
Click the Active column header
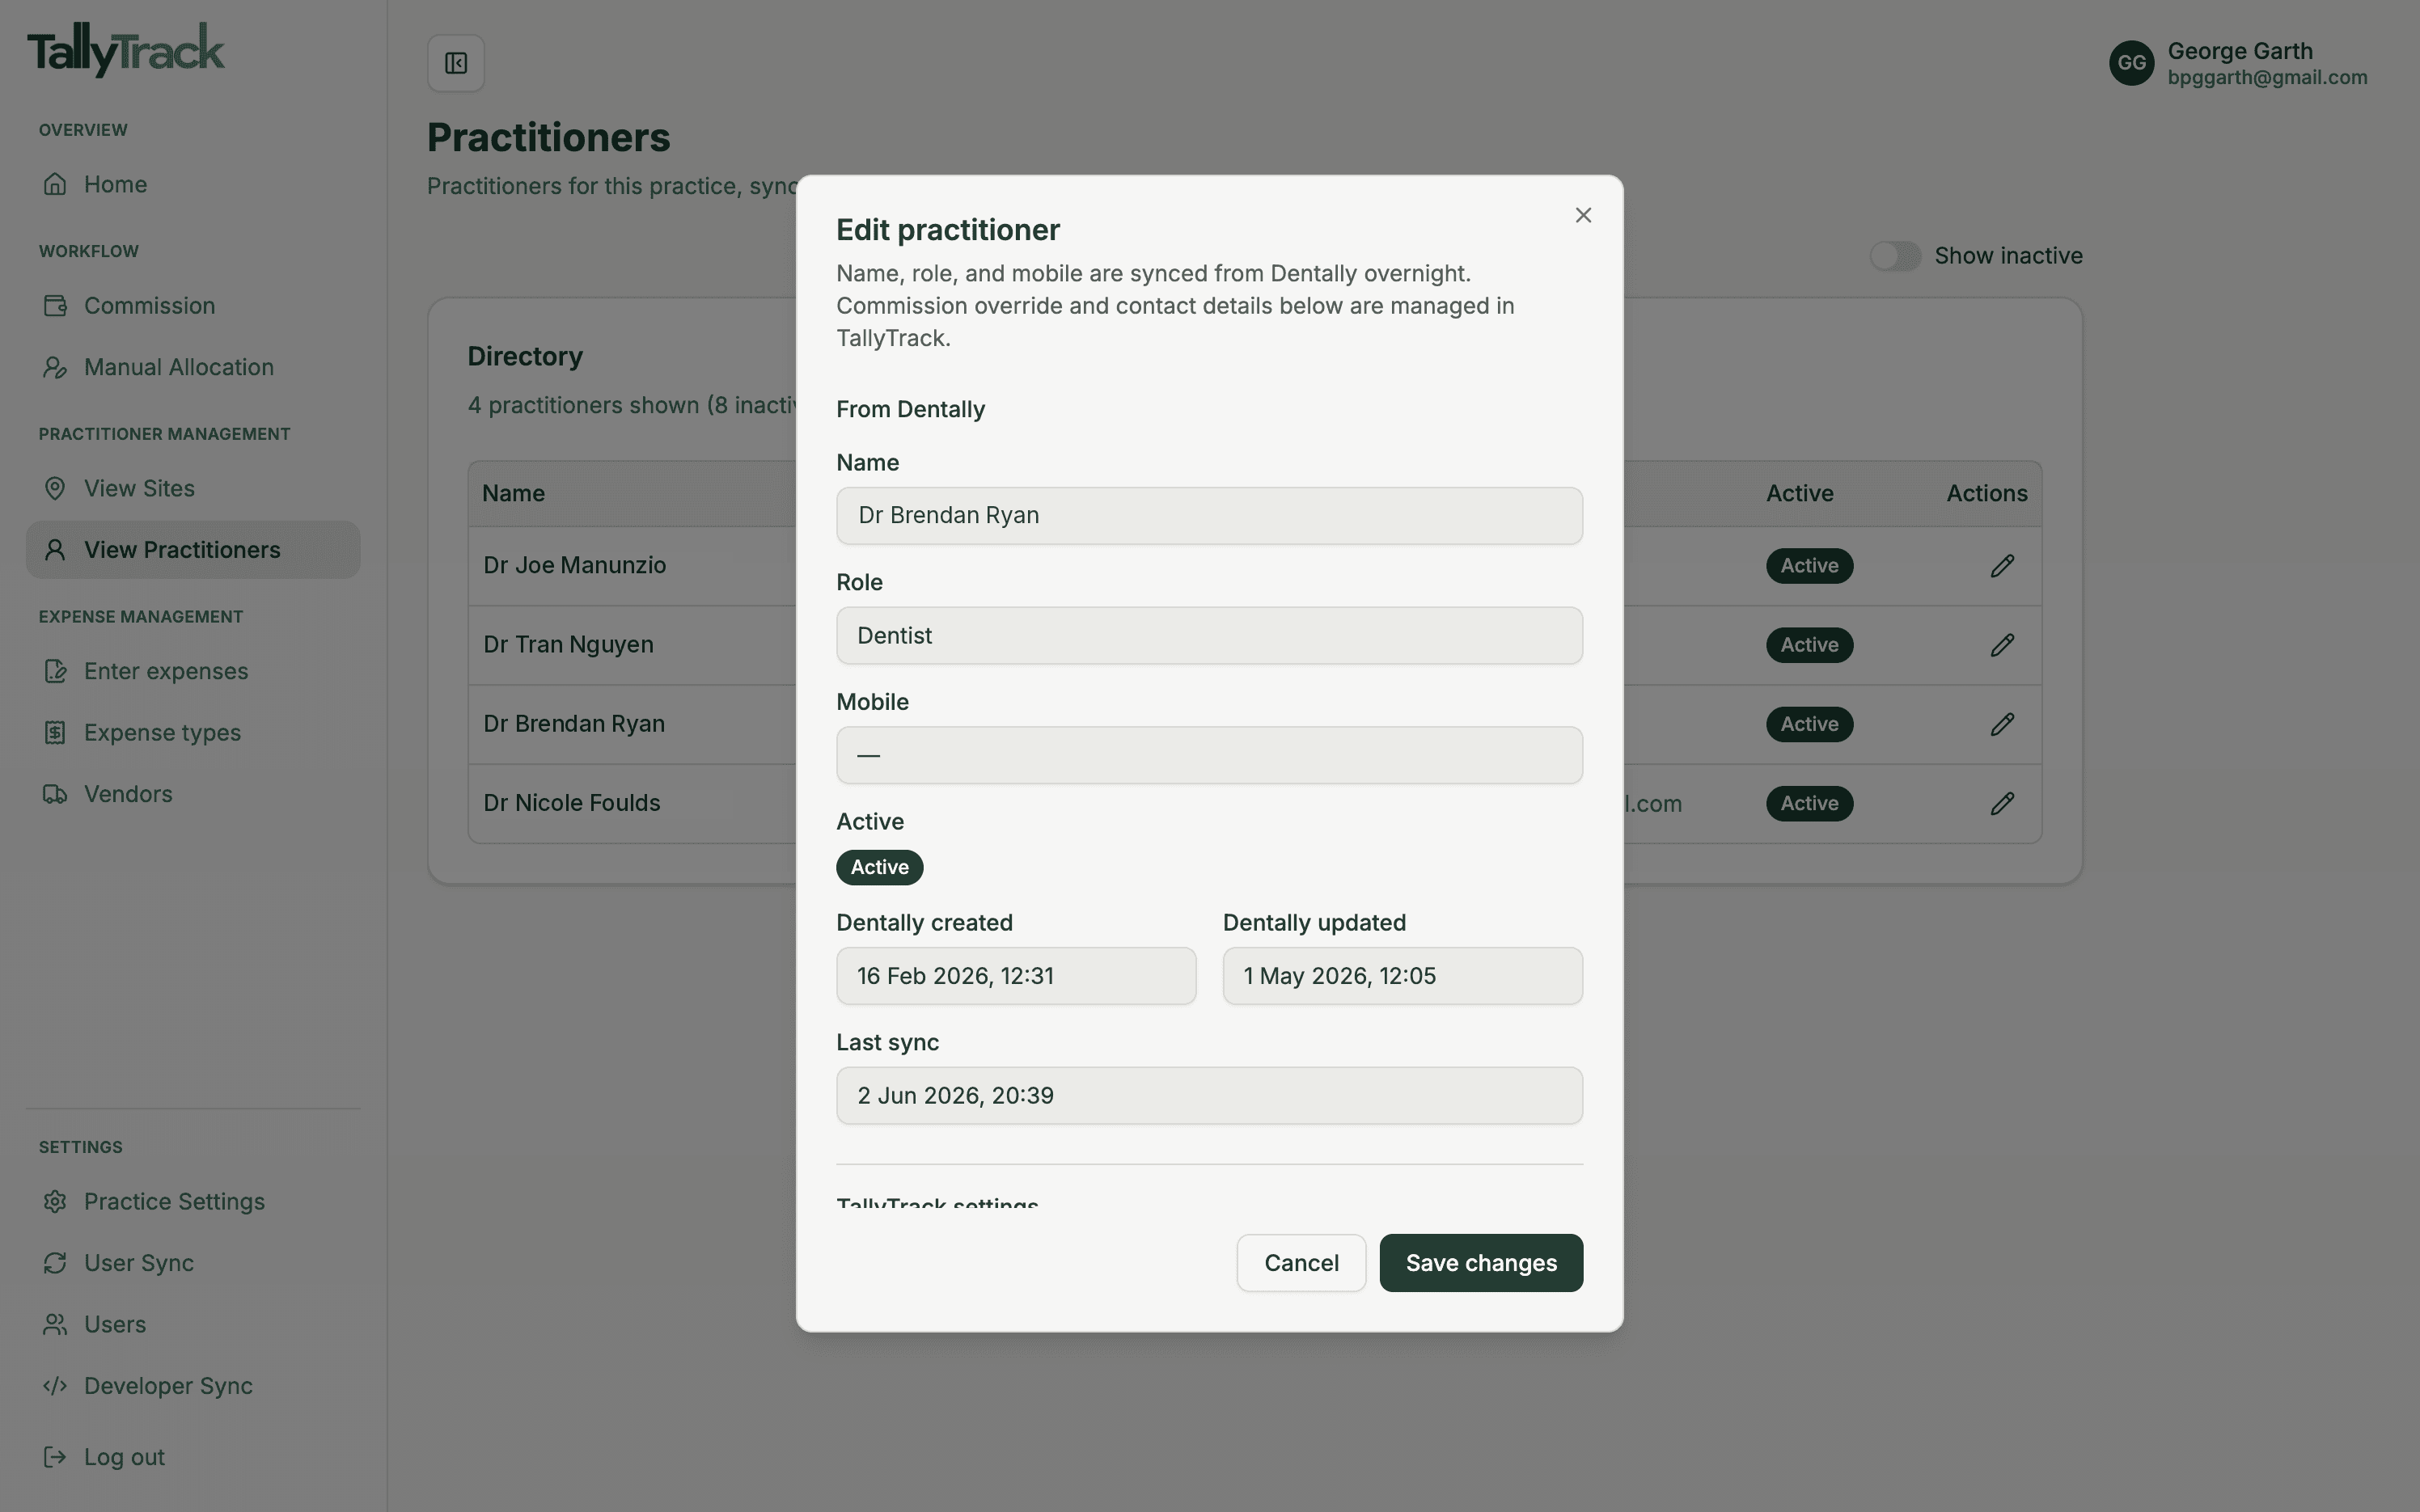1799,493
